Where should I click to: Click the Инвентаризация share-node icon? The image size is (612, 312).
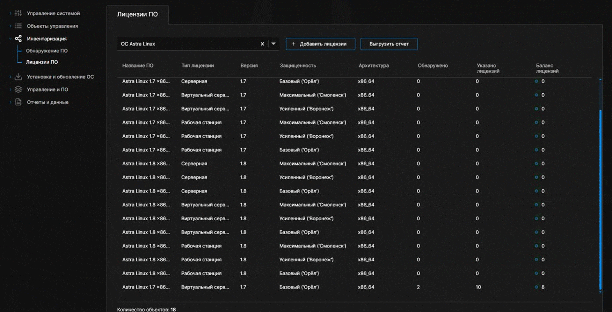(18, 38)
